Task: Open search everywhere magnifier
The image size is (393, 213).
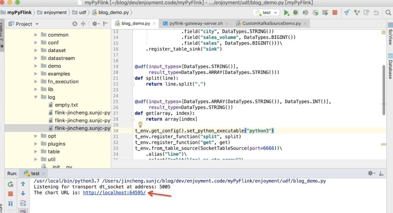Action: click(388, 12)
